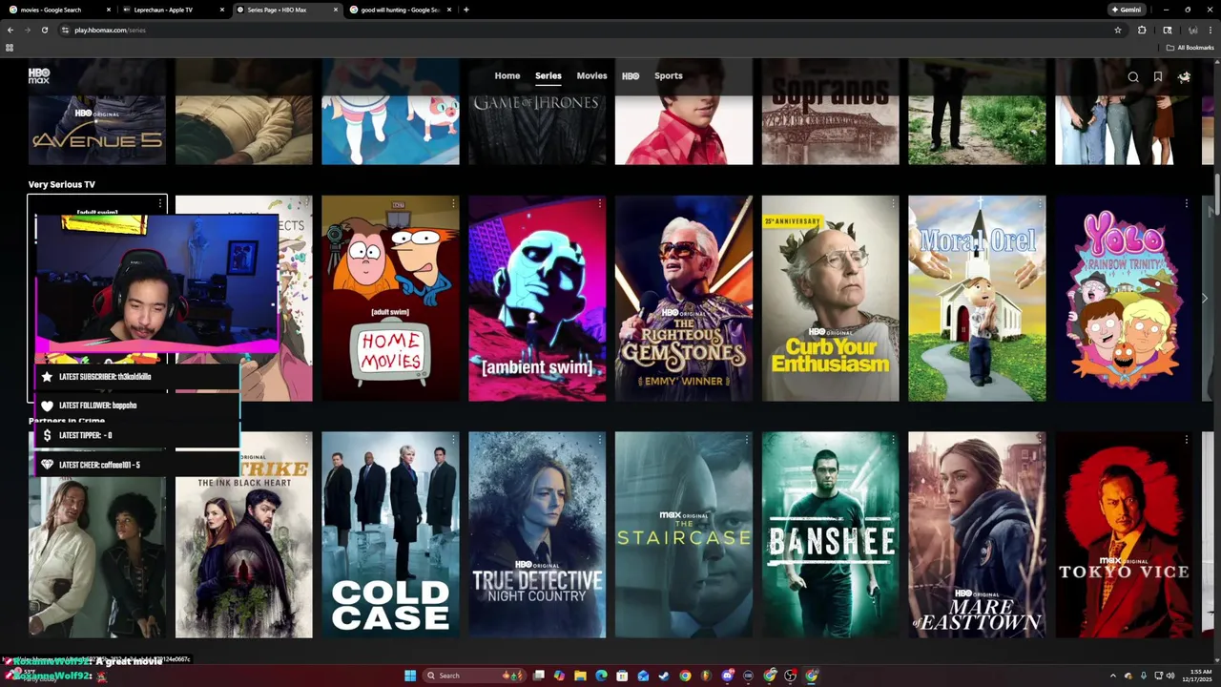Screen dimensions: 1221x687
Task: Open The Sopranos poster
Action: 830,129
